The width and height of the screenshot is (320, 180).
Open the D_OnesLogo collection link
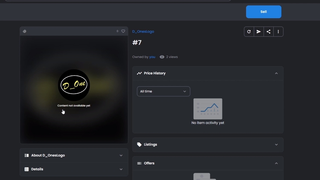[143, 31]
